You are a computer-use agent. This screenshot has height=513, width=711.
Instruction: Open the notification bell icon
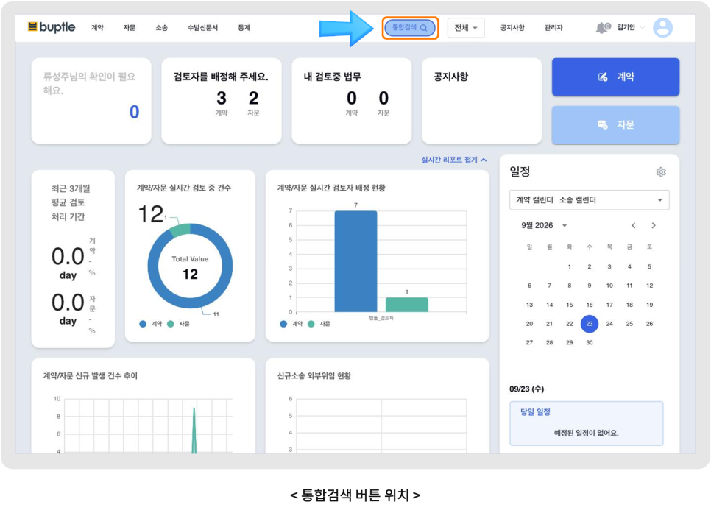click(x=602, y=28)
